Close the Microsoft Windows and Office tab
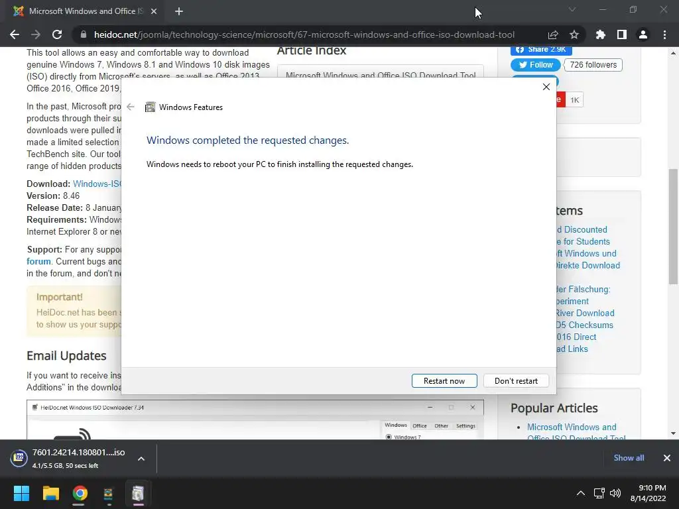679x509 pixels. 154,11
